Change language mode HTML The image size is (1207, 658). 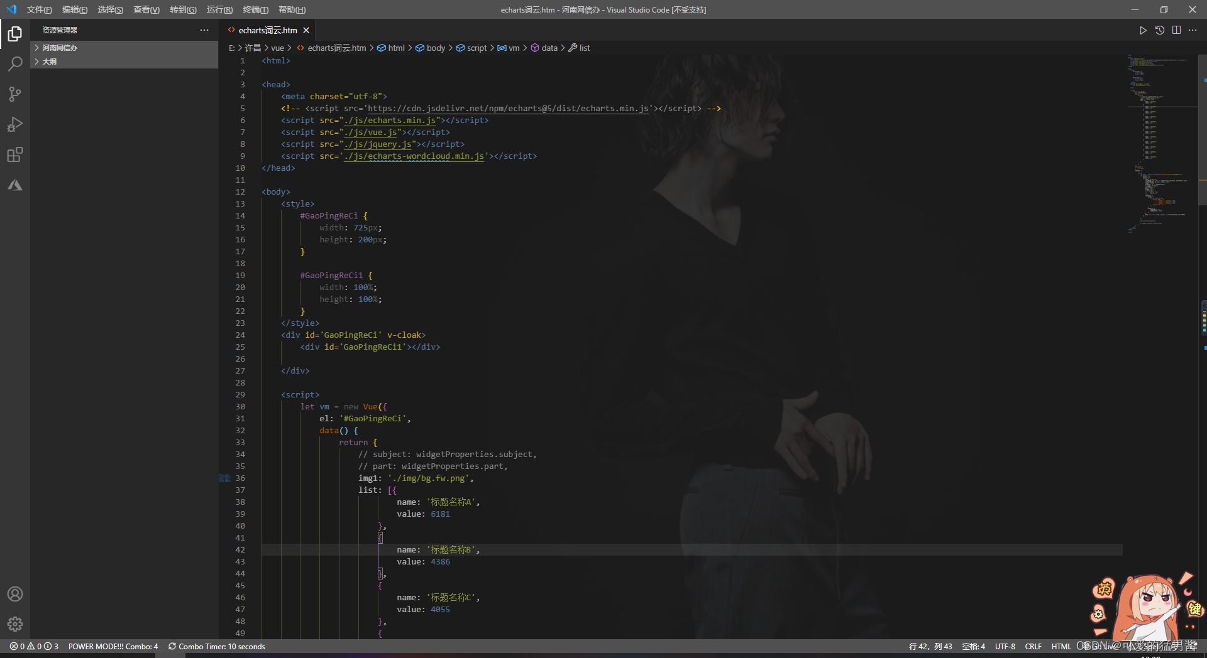pos(1061,646)
